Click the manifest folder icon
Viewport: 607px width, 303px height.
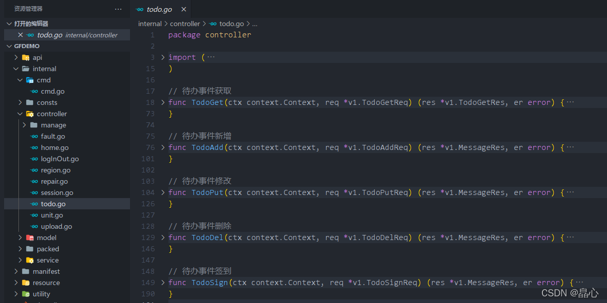tap(26, 271)
